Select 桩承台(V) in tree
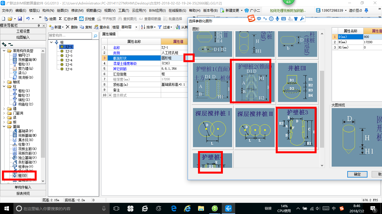The image size is (382, 214). pyautogui.click(x=23, y=167)
